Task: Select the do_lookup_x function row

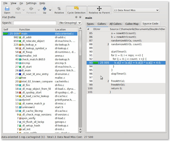Action: click(x=40, y=45)
